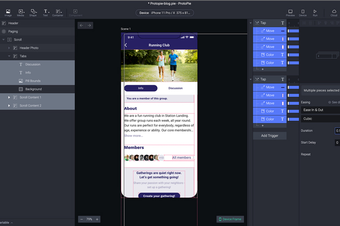The height and width of the screenshot is (226, 340).
Task: Open the Image tool in toolbar
Action: 8,13
